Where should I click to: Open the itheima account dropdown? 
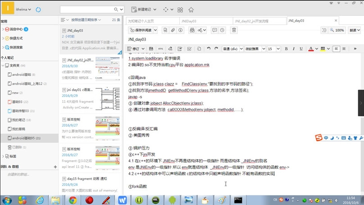click(23, 9)
